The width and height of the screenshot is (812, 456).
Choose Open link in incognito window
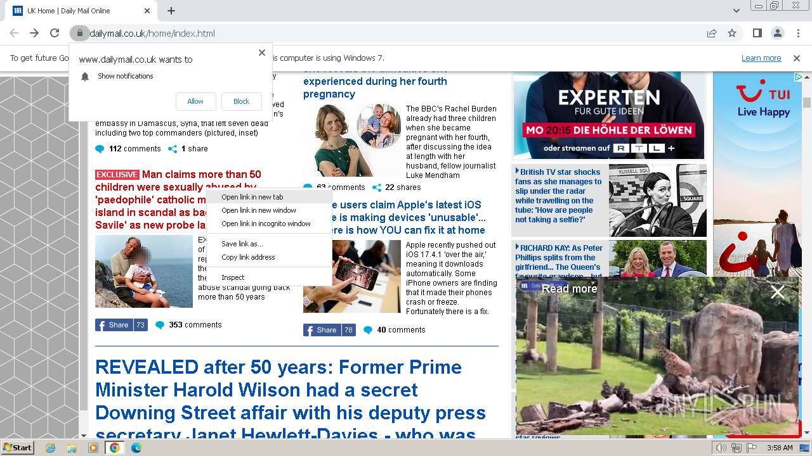click(269, 224)
